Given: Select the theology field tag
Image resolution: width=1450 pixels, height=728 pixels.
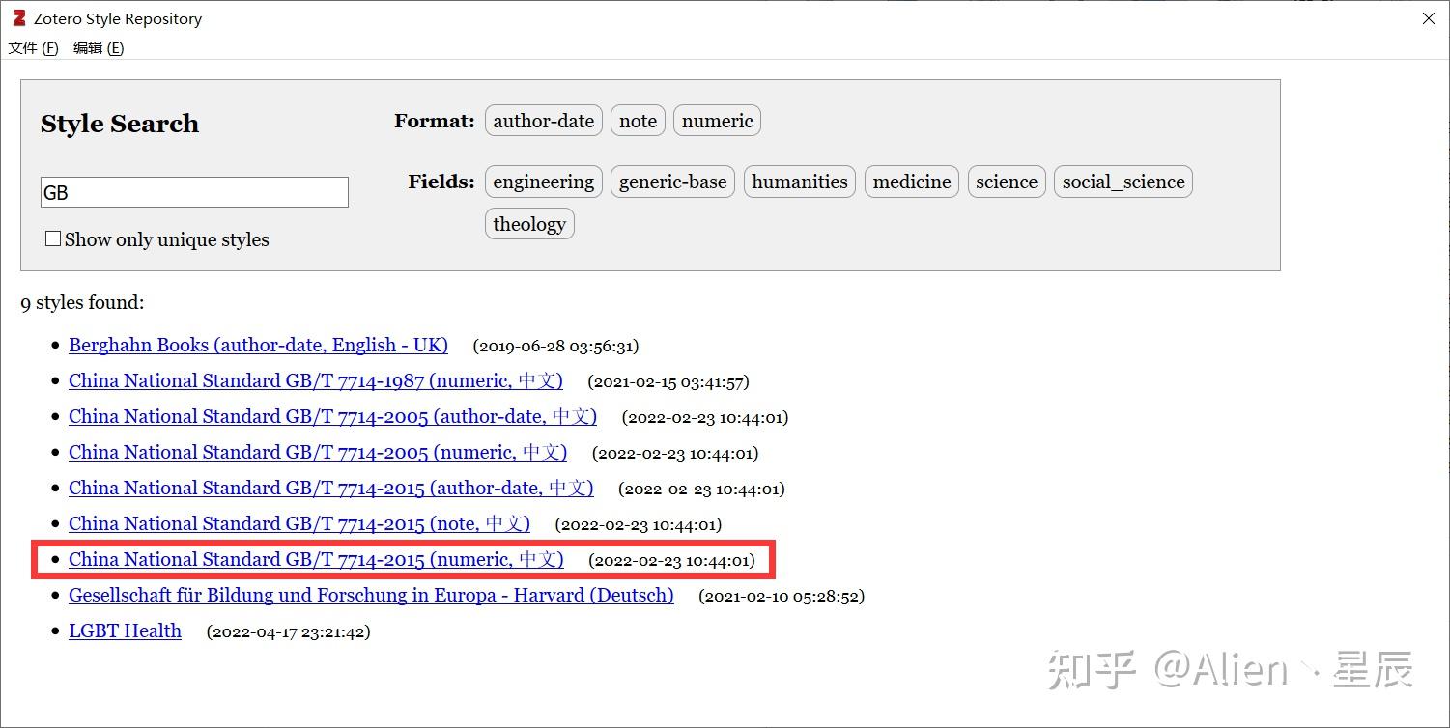Looking at the screenshot, I should [x=529, y=224].
